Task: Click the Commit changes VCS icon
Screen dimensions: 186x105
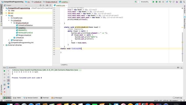Action: (170, 2)
